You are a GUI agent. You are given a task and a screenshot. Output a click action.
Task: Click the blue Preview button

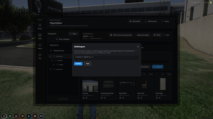click(78, 64)
